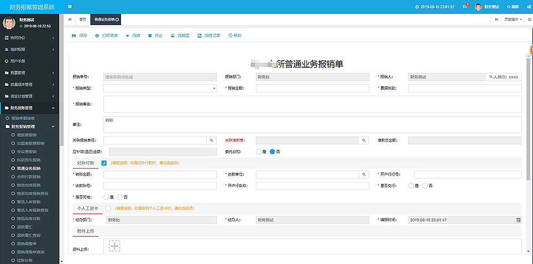
Task: Click search icon in 关联报销单号 field
Action: tap(211, 140)
